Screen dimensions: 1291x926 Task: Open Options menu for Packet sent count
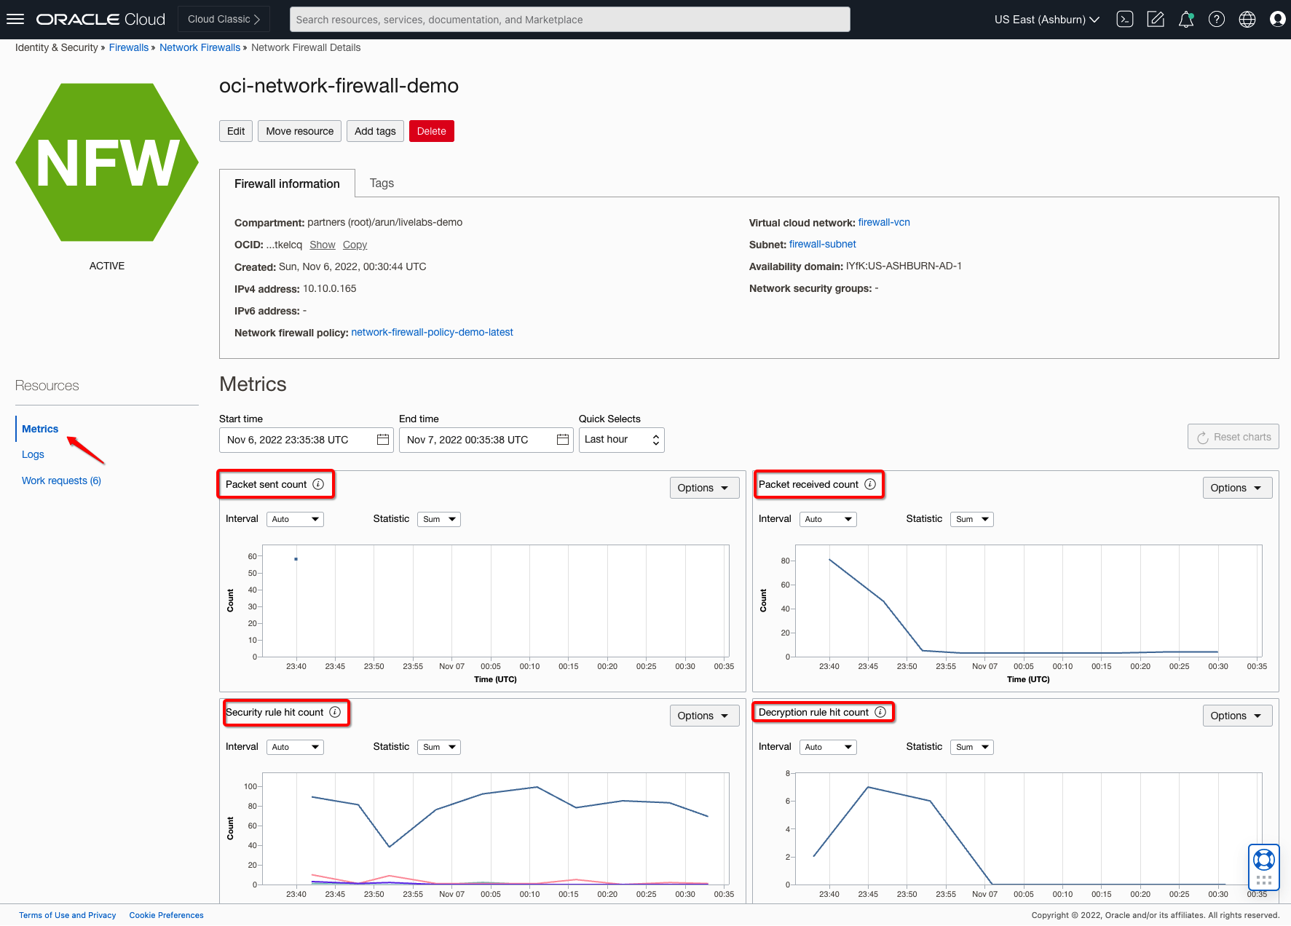704,488
